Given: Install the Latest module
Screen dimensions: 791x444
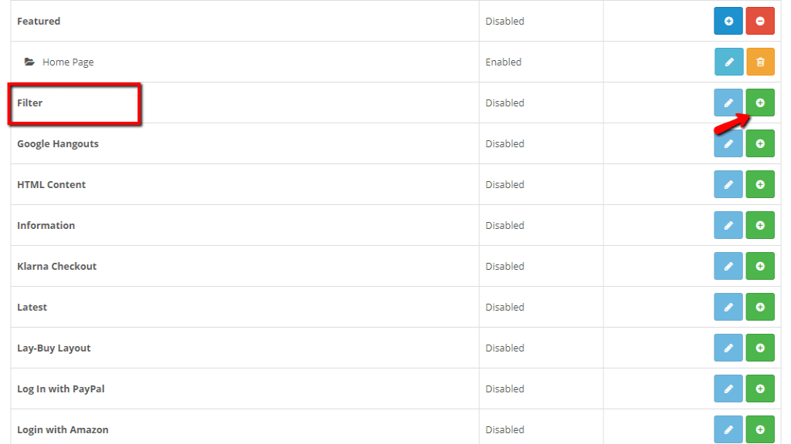Looking at the screenshot, I should [x=760, y=308].
